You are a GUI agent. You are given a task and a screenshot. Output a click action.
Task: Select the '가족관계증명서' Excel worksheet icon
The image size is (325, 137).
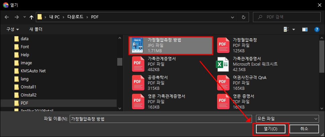pos(223,64)
